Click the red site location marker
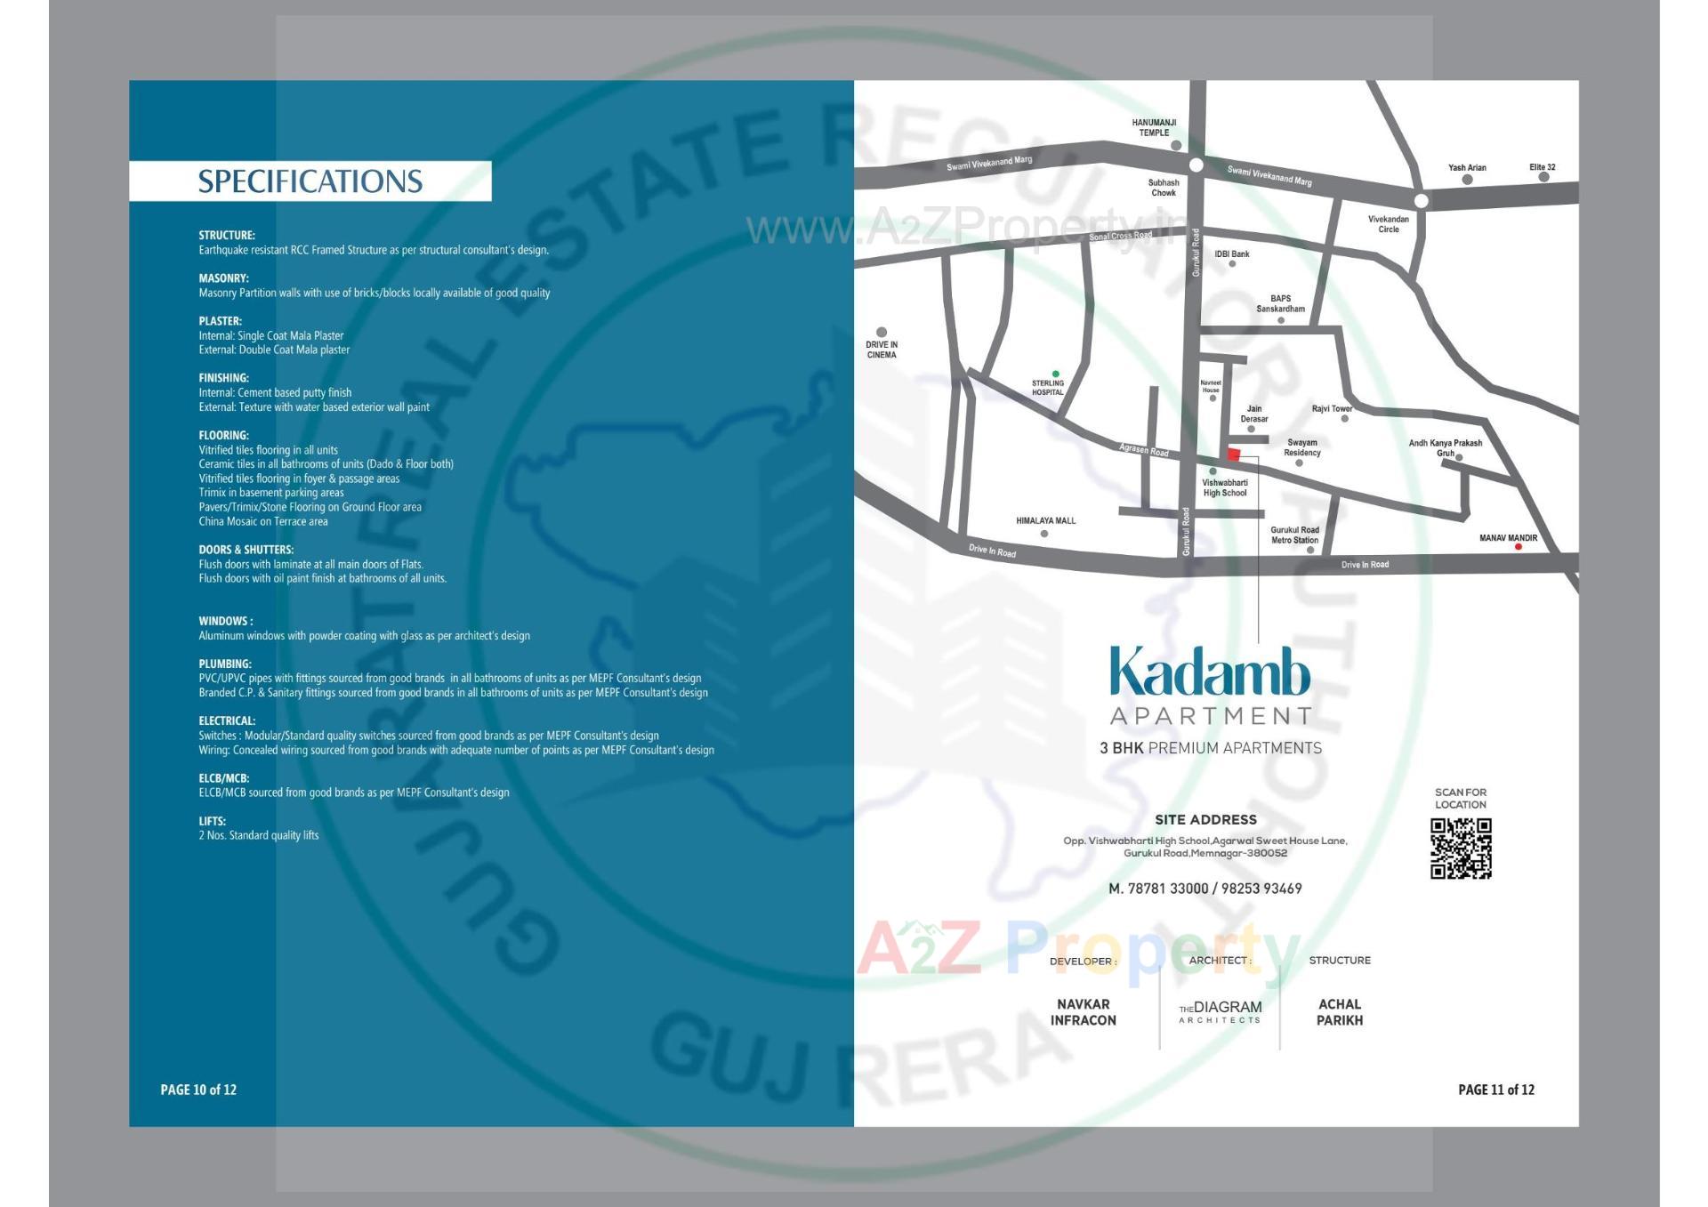 pos(1235,455)
